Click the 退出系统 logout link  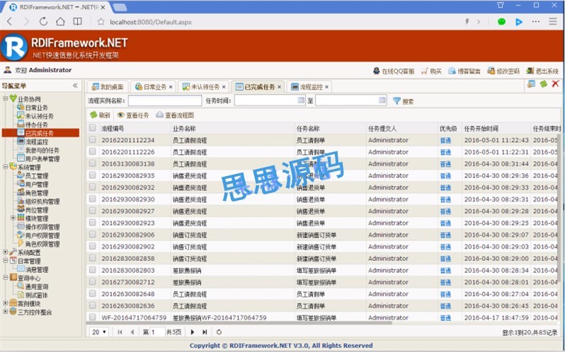[542, 71]
